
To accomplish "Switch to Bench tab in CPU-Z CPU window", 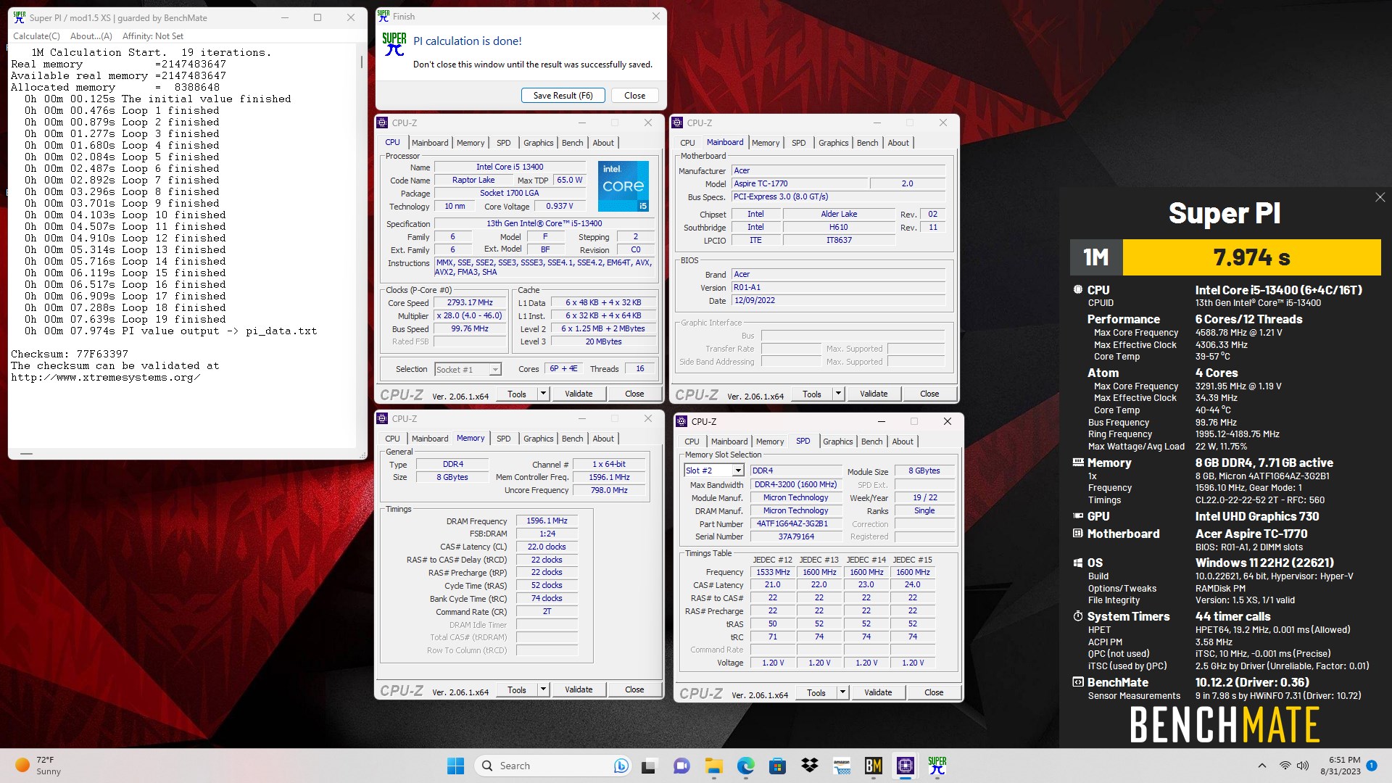I will click(573, 143).
